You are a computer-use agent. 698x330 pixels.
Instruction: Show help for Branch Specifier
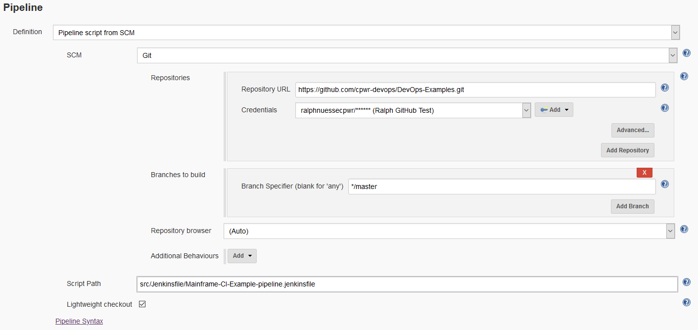pos(665,184)
